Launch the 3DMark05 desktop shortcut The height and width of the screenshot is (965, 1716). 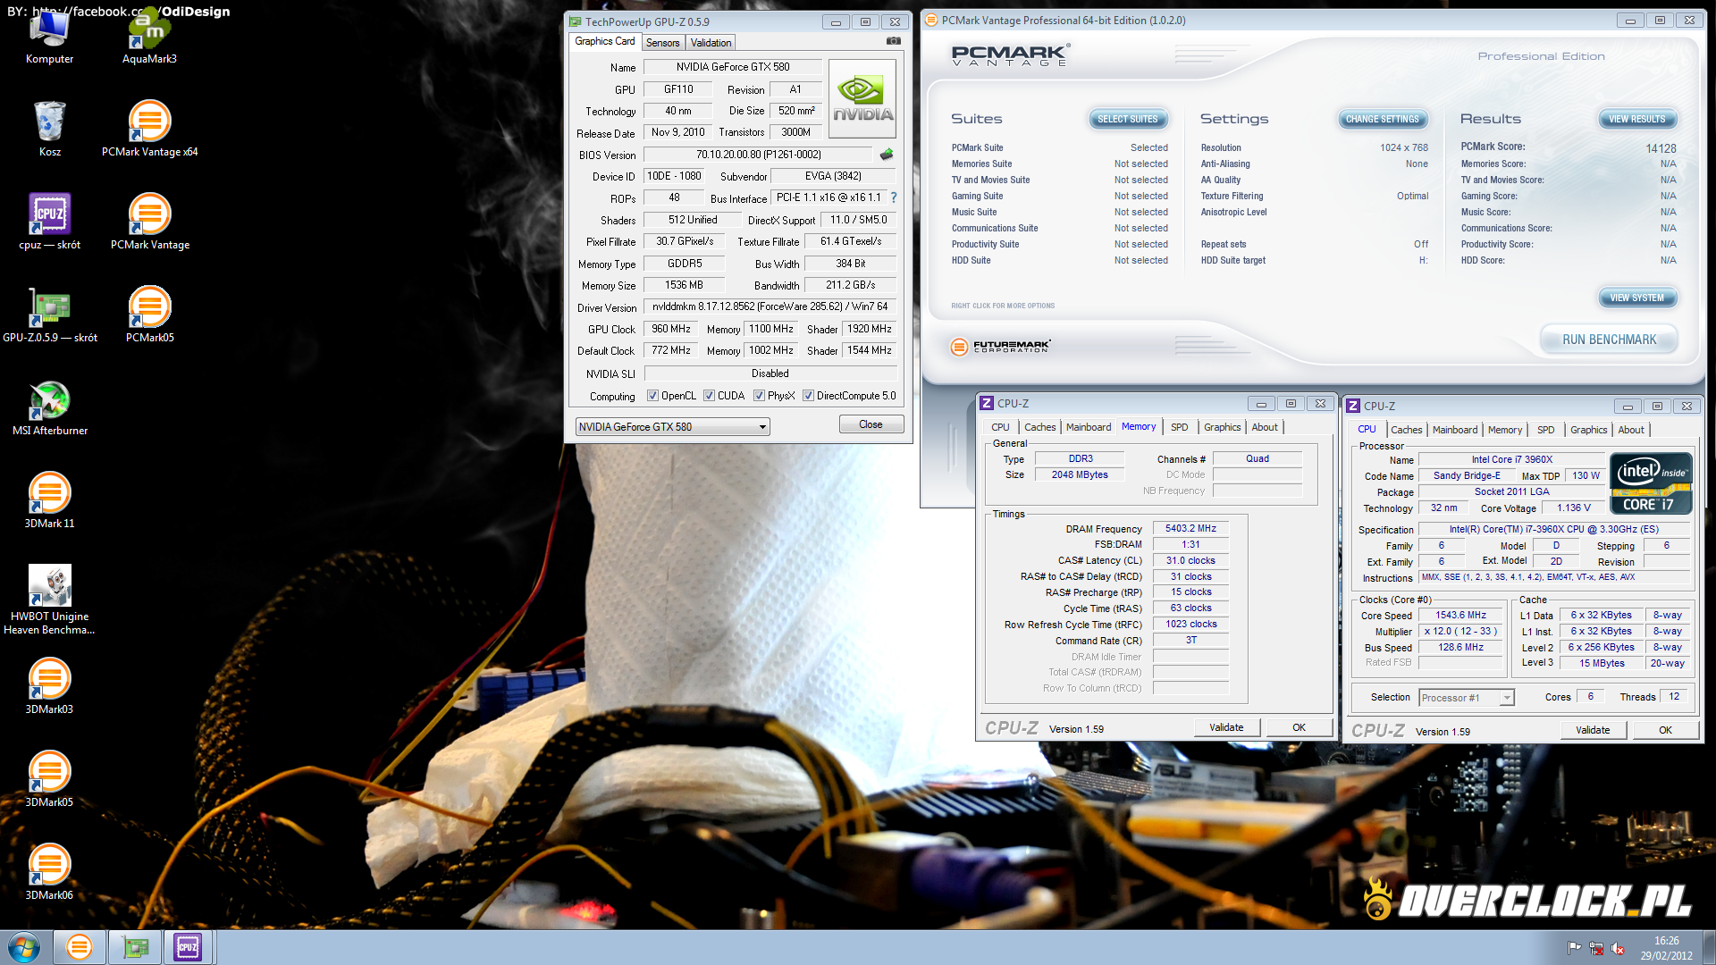[x=49, y=780]
